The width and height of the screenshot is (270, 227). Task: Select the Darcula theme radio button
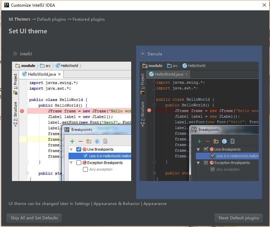(x=142, y=54)
